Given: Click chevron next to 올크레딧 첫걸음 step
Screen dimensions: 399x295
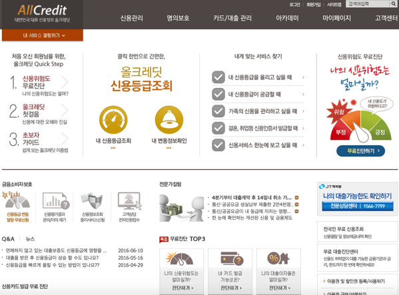Looking at the screenshot, I should click(x=65, y=111).
